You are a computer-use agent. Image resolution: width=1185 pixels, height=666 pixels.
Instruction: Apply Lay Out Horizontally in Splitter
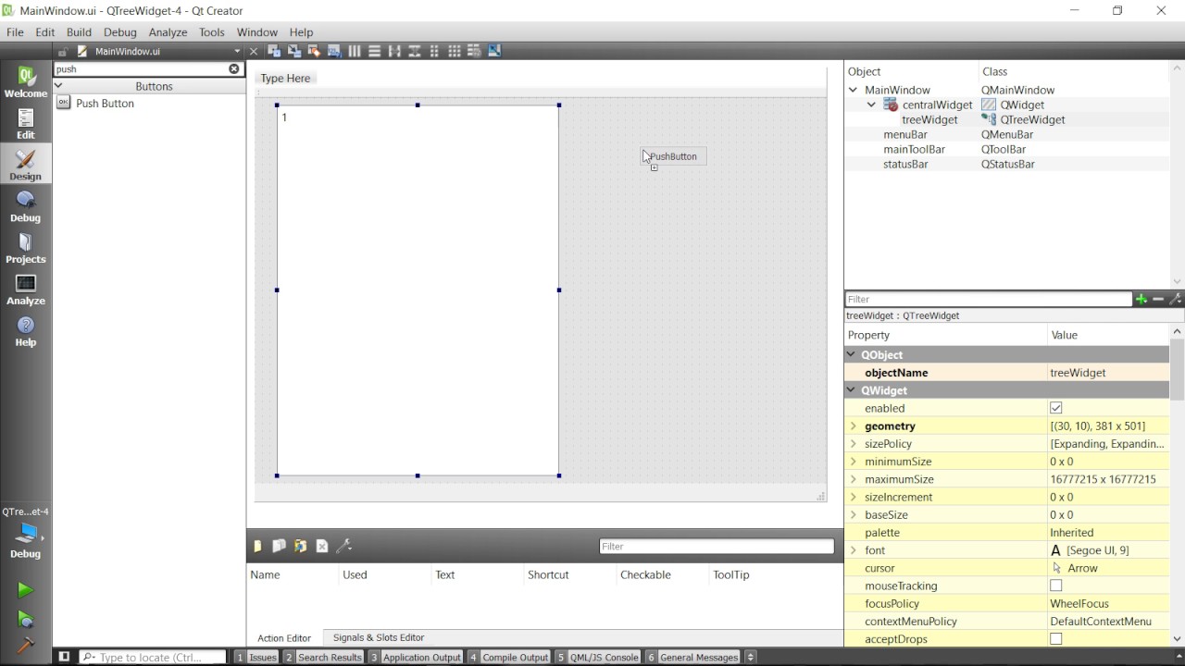point(394,51)
